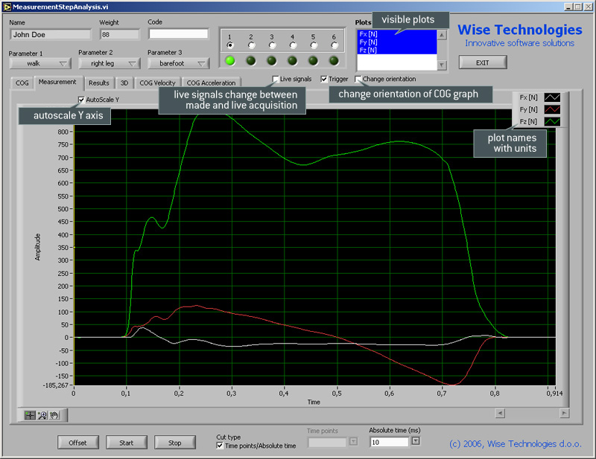Screen dimensions: 596x459
Task: Expand the Time points dropdown arrow
Action: (353, 442)
